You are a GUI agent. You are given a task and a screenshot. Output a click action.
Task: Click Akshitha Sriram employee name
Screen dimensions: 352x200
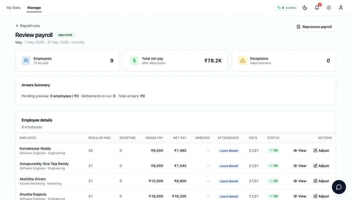pyautogui.click(x=33, y=179)
